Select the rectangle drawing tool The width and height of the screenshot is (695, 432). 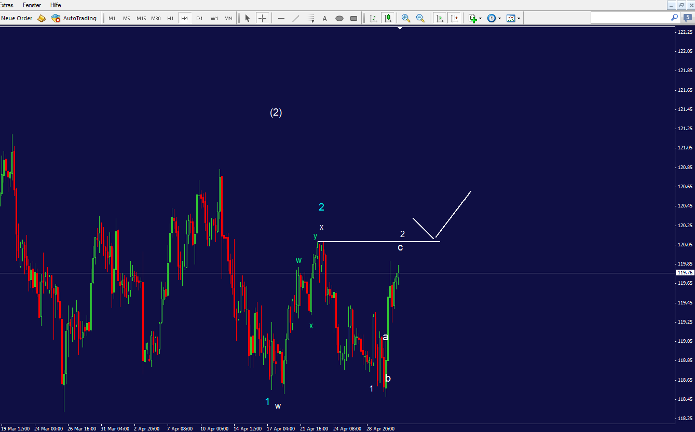click(353, 18)
